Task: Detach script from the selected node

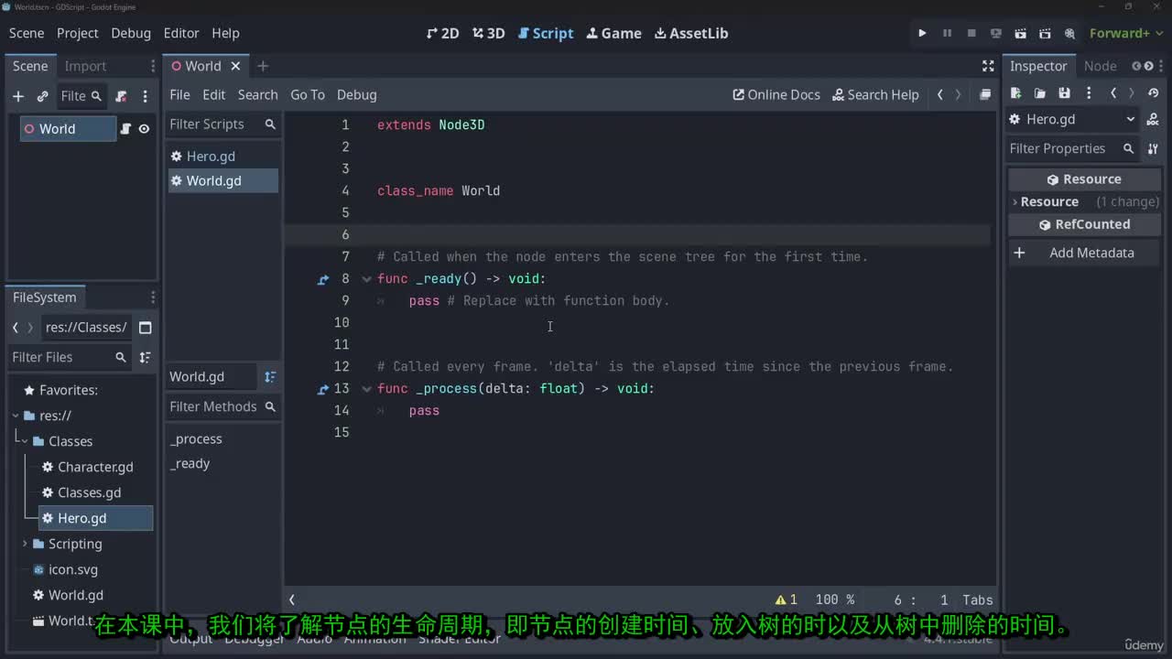Action: coord(121,96)
